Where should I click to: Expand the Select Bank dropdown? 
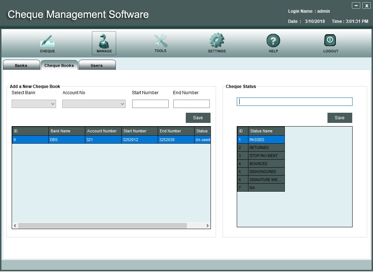point(34,104)
